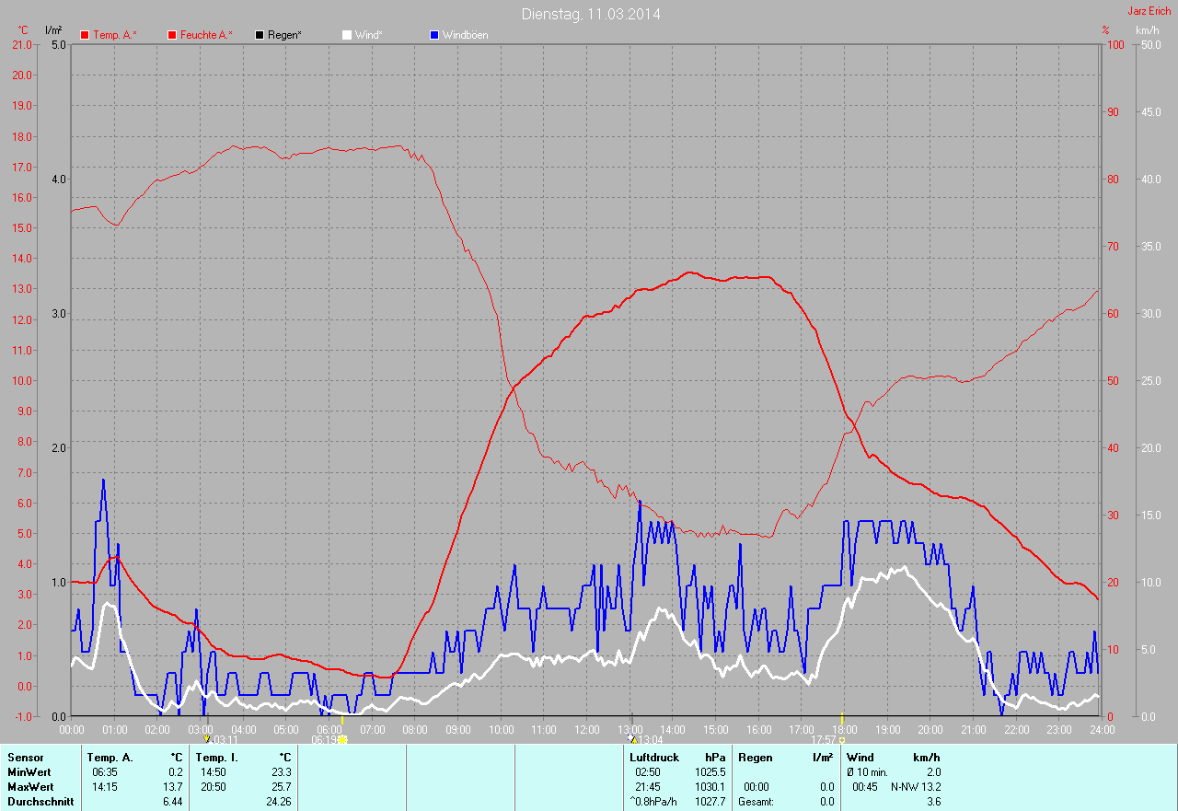
Task: Click the 'Regen*' legend label
Action: [285, 35]
